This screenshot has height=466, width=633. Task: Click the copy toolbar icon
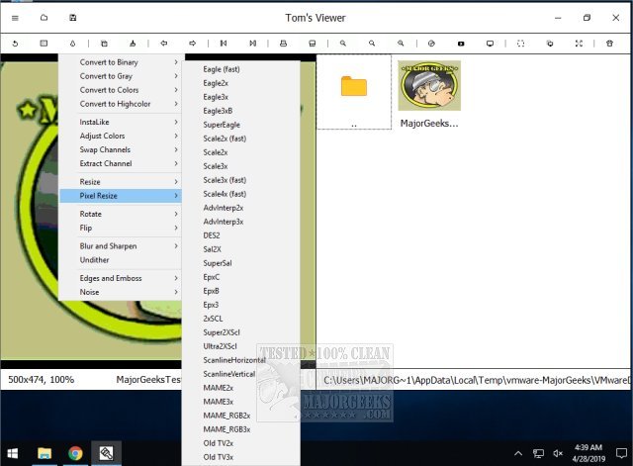point(104,44)
